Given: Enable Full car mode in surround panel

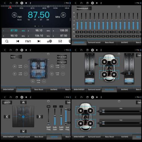Looking at the screenshot, I should tap(62, 57).
